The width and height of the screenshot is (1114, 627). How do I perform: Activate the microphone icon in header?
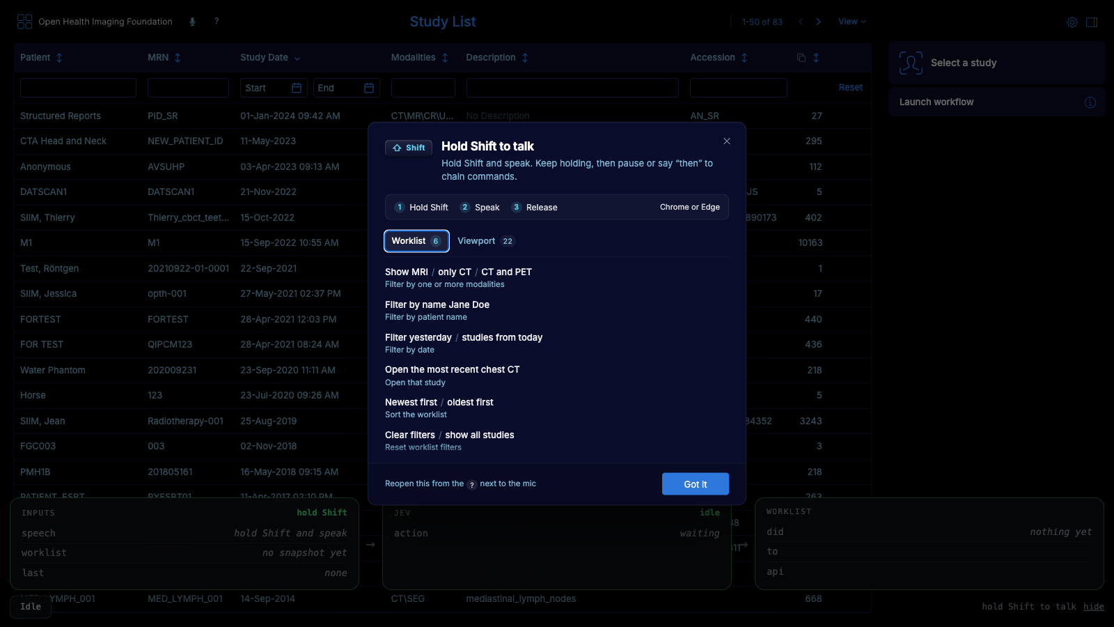pyautogui.click(x=192, y=22)
